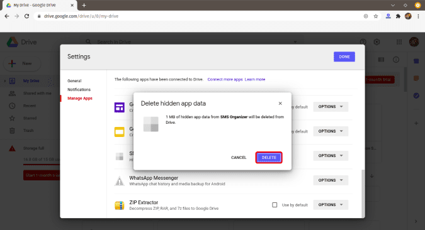
Task: Open Starred items in sidebar
Action: [x=30, y=118]
